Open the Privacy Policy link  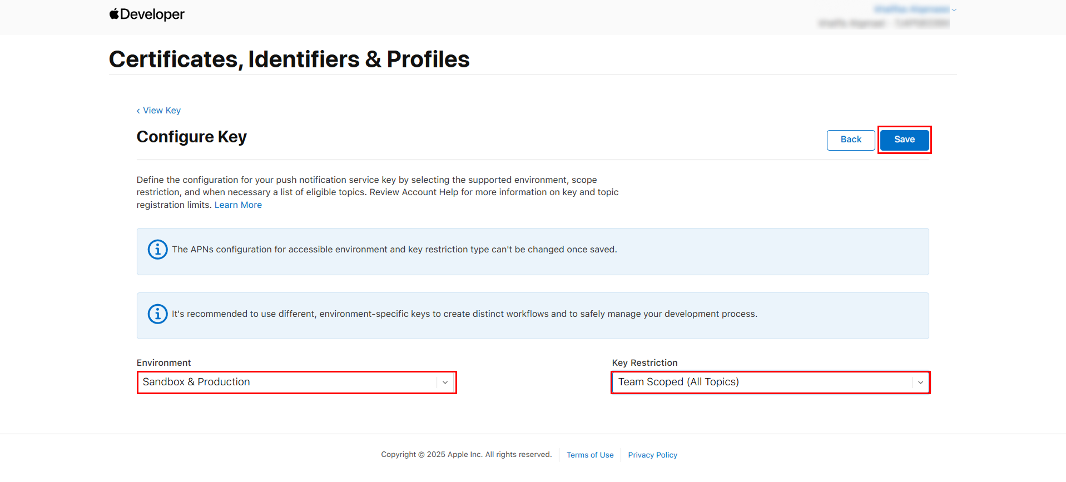tap(652, 455)
